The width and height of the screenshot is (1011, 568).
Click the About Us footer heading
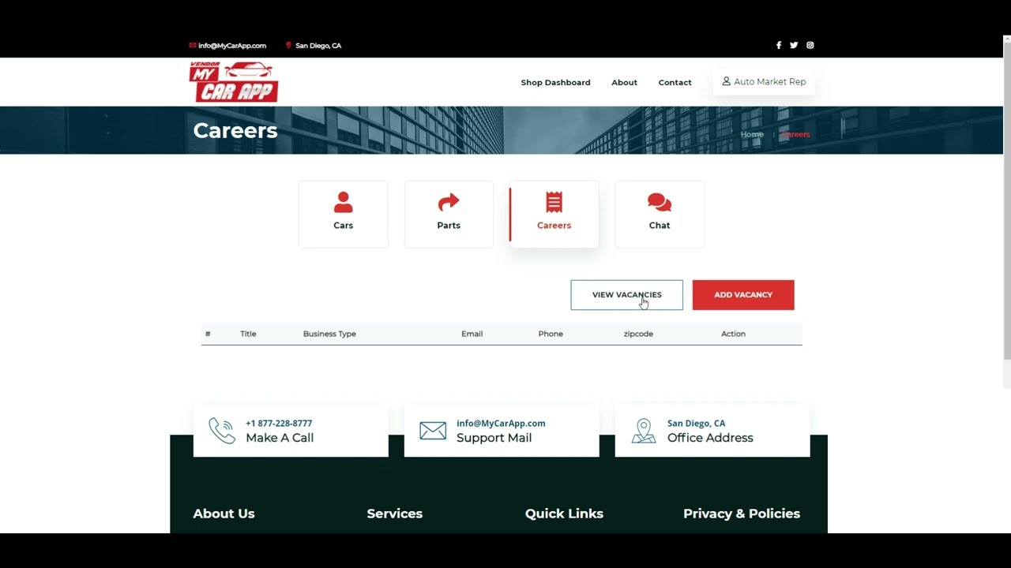(224, 514)
